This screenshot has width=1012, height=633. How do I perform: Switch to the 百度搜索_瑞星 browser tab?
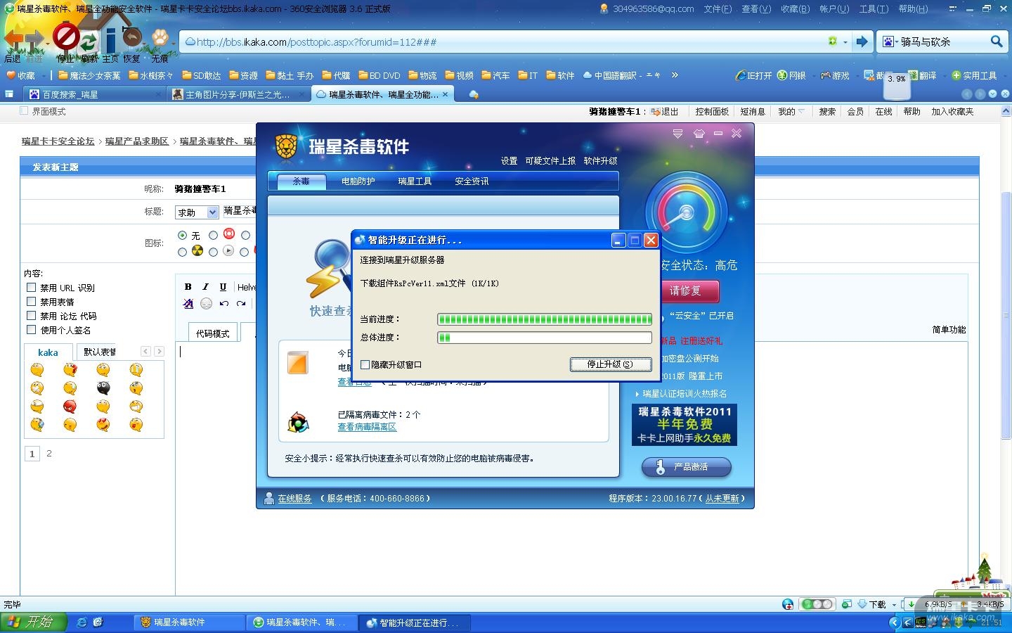[x=96, y=94]
